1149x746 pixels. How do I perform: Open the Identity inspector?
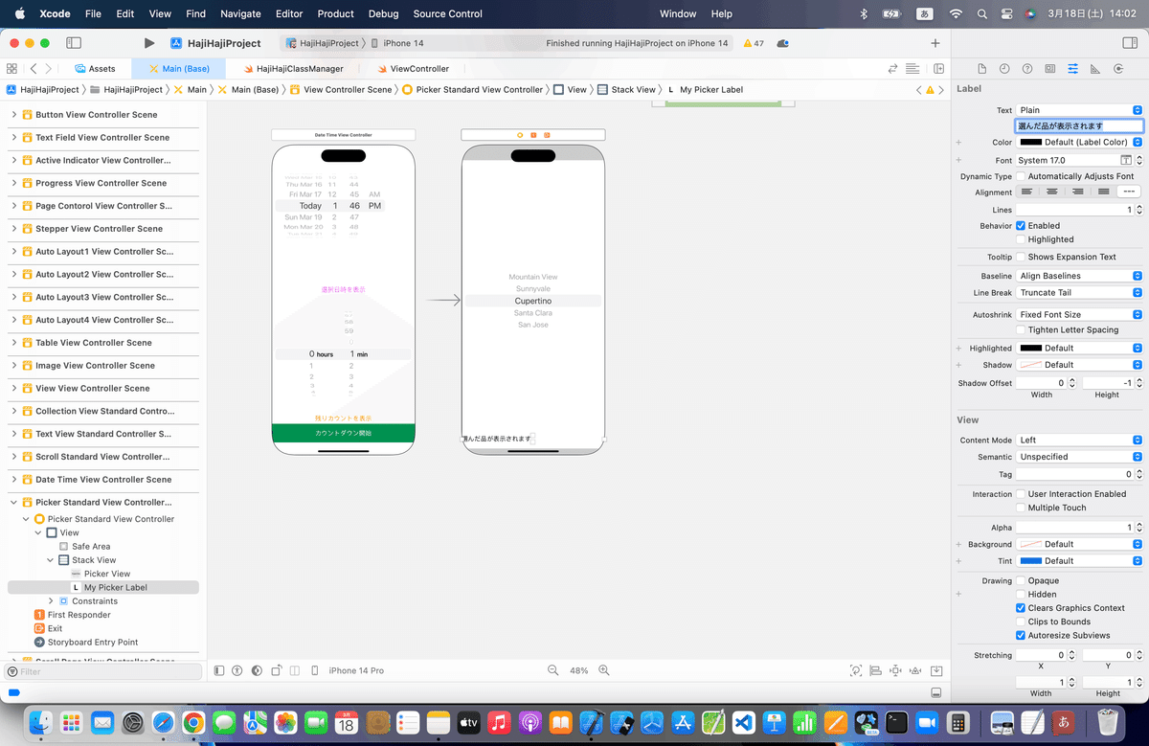pyautogui.click(x=1050, y=69)
